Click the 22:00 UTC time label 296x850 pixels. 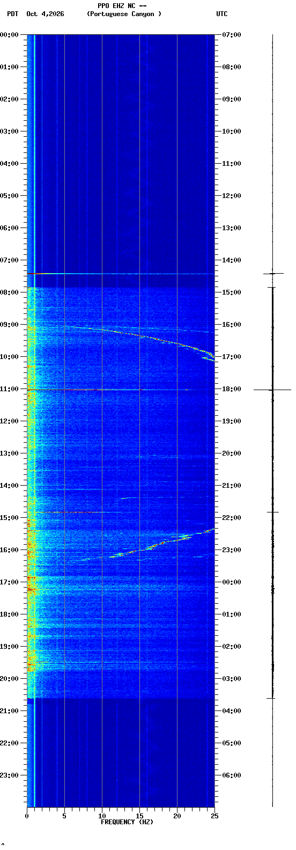[232, 518]
